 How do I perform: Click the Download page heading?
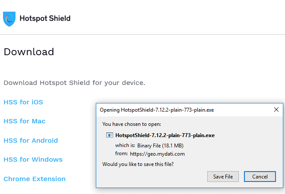point(29,52)
